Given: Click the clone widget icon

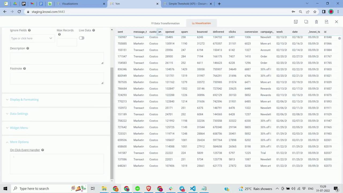Looking at the screenshot, I should 306,22.
